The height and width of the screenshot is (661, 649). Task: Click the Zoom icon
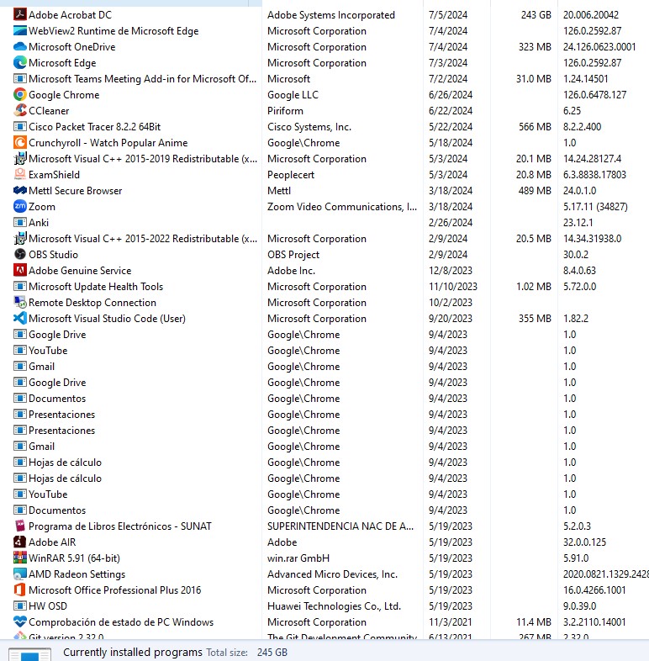[20, 207]
